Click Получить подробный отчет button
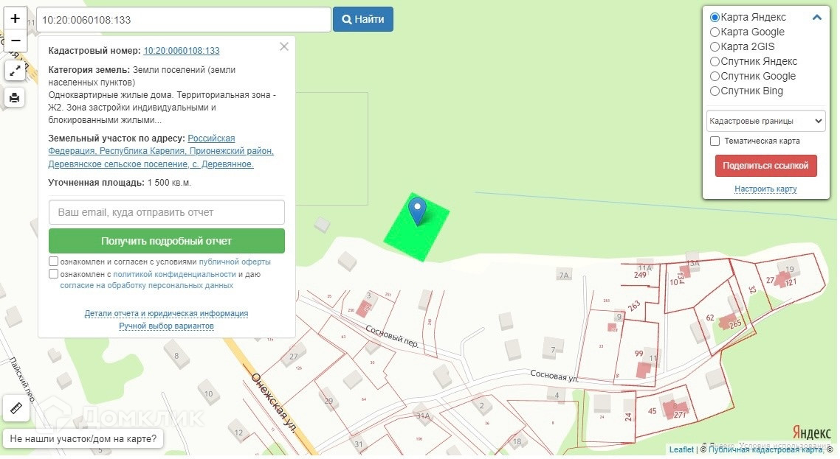 pos(167,241)
